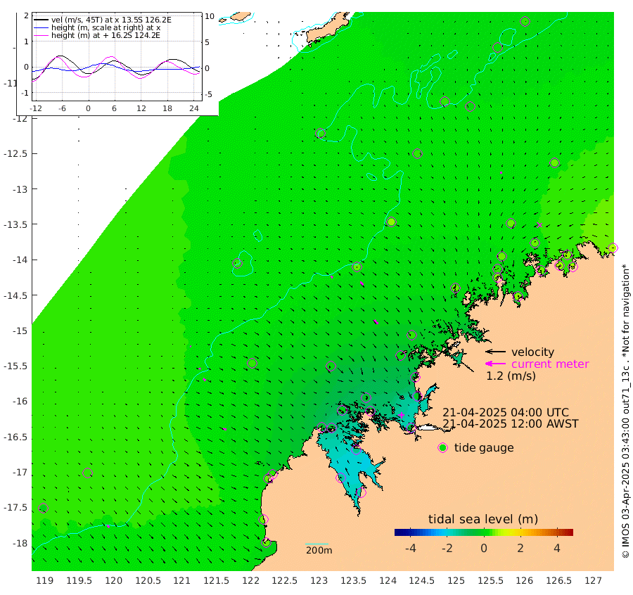Click the inset right-axis tick '10'
633x595 pixels.
[210, 17]
